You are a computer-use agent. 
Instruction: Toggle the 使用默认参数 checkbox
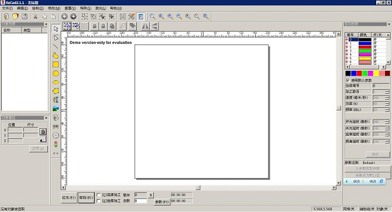click(348, 80)
